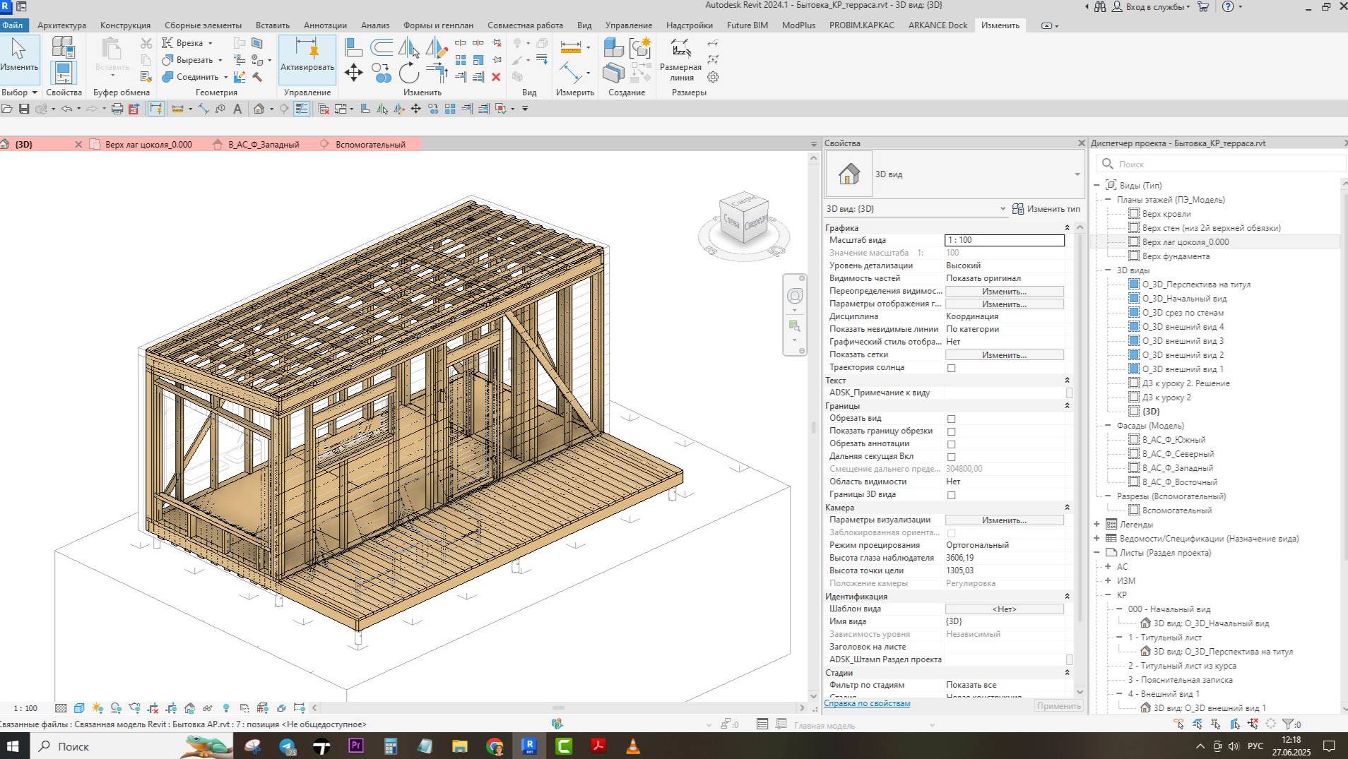Click the Measure along wall ruler icon
This screenshot has width=1348, height=759.
571,47
